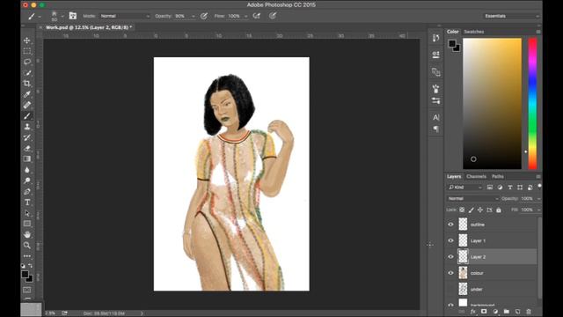Select the Quick Selection tool
This screenshot has width=563, height=317.
tap(27, 72)
